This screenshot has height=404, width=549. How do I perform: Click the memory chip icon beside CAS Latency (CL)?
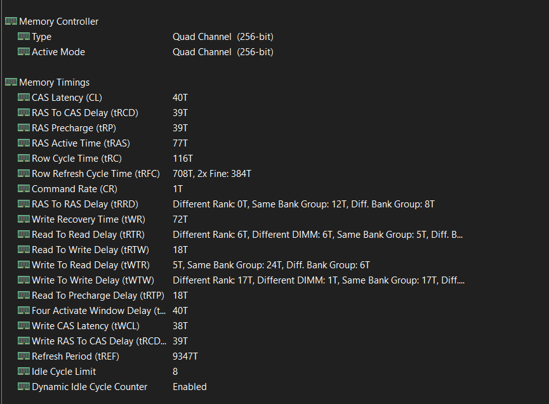pyautogui.click(x=24, y=97)
